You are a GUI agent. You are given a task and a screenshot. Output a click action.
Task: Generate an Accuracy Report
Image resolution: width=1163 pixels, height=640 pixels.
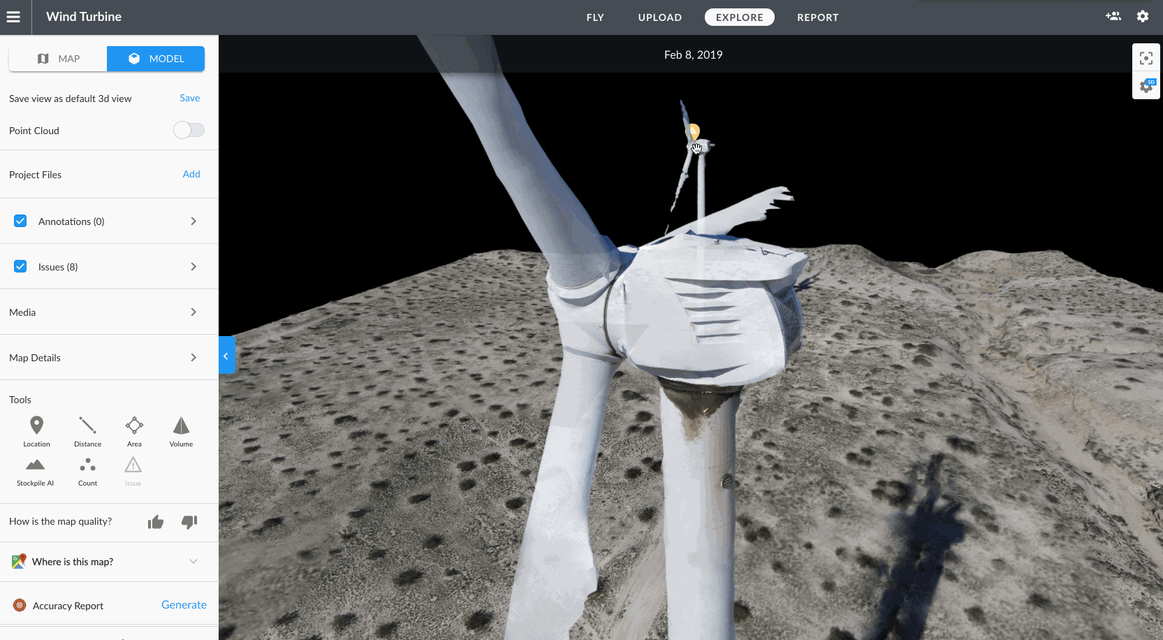(184, 604)
